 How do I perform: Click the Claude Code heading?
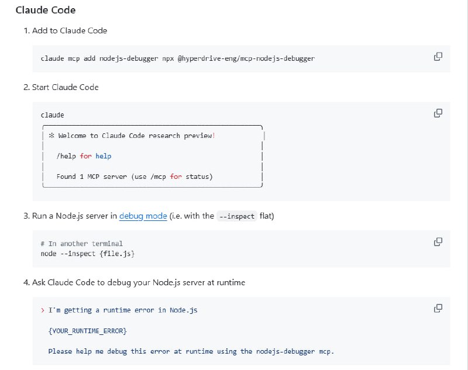[x=46, y=10]
